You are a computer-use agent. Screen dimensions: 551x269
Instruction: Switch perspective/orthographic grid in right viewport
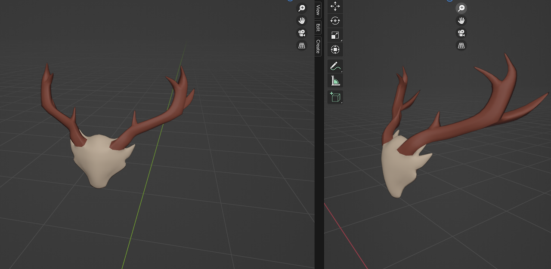[461, 46]
